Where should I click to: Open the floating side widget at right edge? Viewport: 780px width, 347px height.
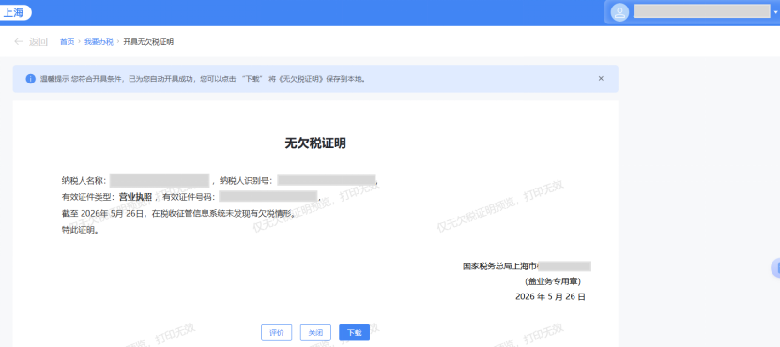coord(775,268)
